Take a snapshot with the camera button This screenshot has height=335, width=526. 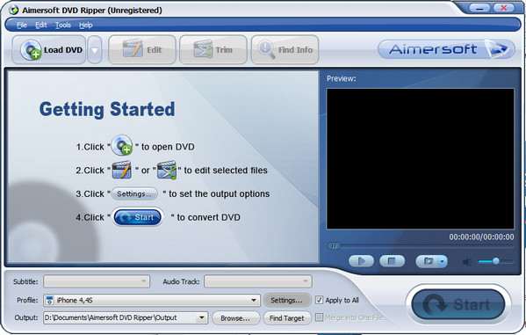tap(428, 261)
